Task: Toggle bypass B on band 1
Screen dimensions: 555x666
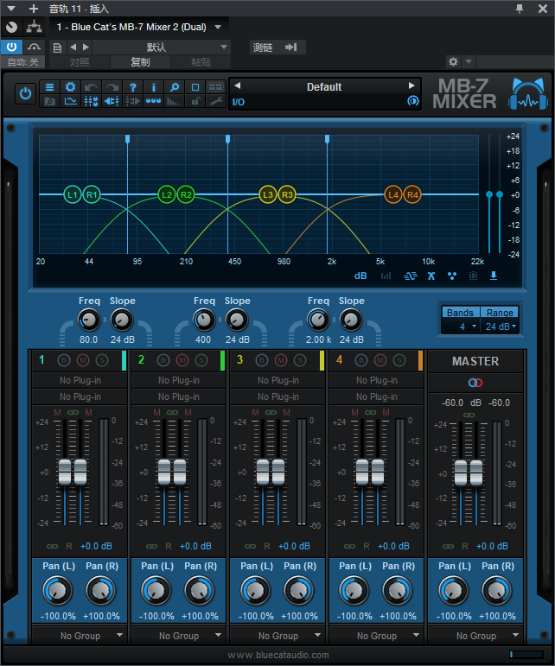Action: click(x=64, y=360)
